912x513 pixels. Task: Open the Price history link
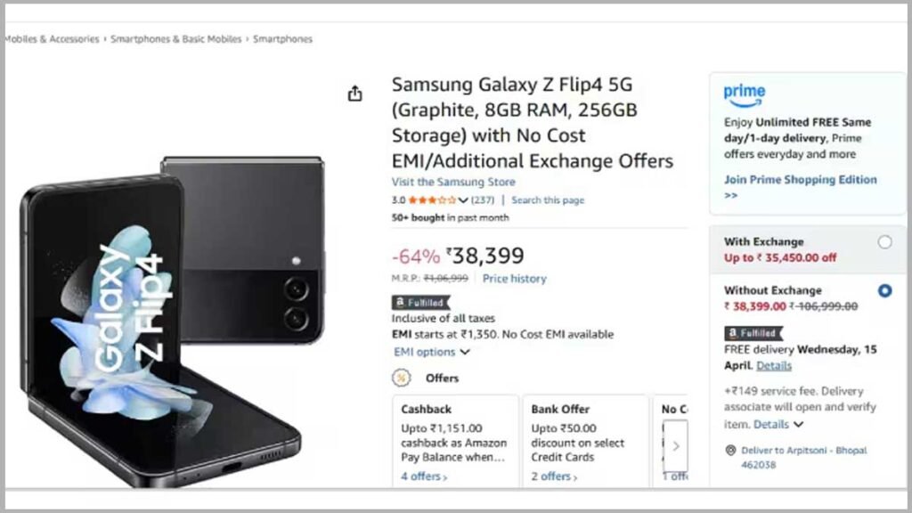(515, 279)
